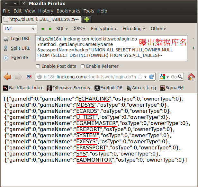Click the HackBar green plus icon

(x=50, y=29)
